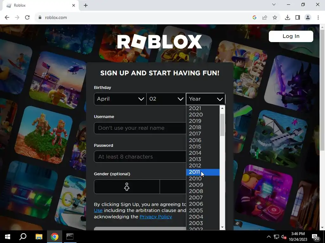Click the Log In button

[291, 36]
